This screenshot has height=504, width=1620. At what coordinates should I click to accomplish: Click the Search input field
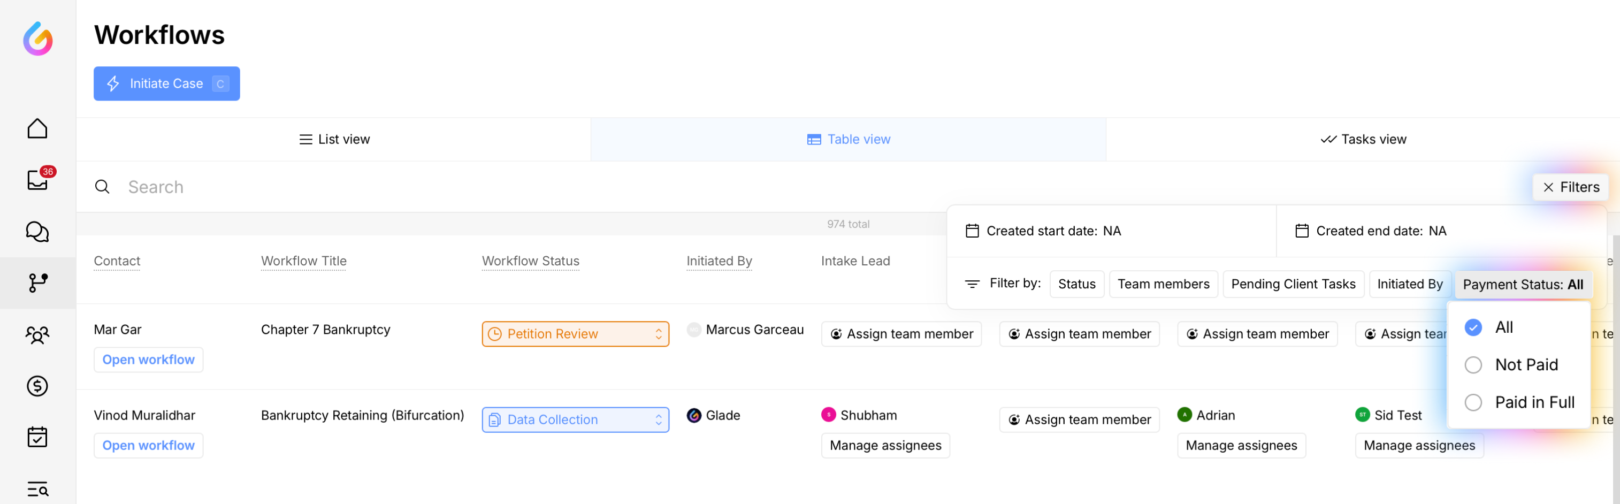[x=503, y=187]
